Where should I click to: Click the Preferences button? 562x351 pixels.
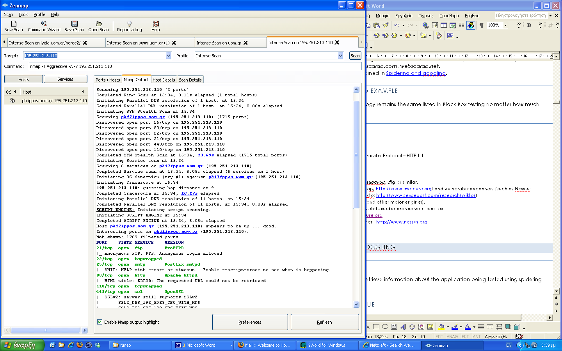pyautogui.click(x=250, y=322)
